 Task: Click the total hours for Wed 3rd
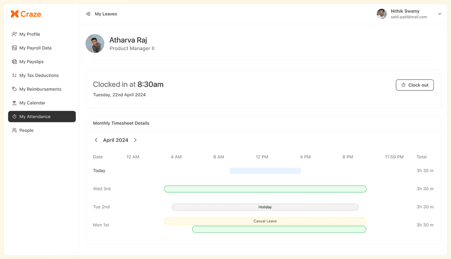pos(425,189)
